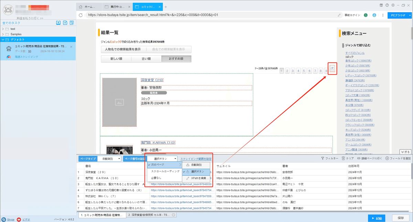This screenshot has height=222, width=413.
Task: Click the 起動 start button
Action: [376, 218]
